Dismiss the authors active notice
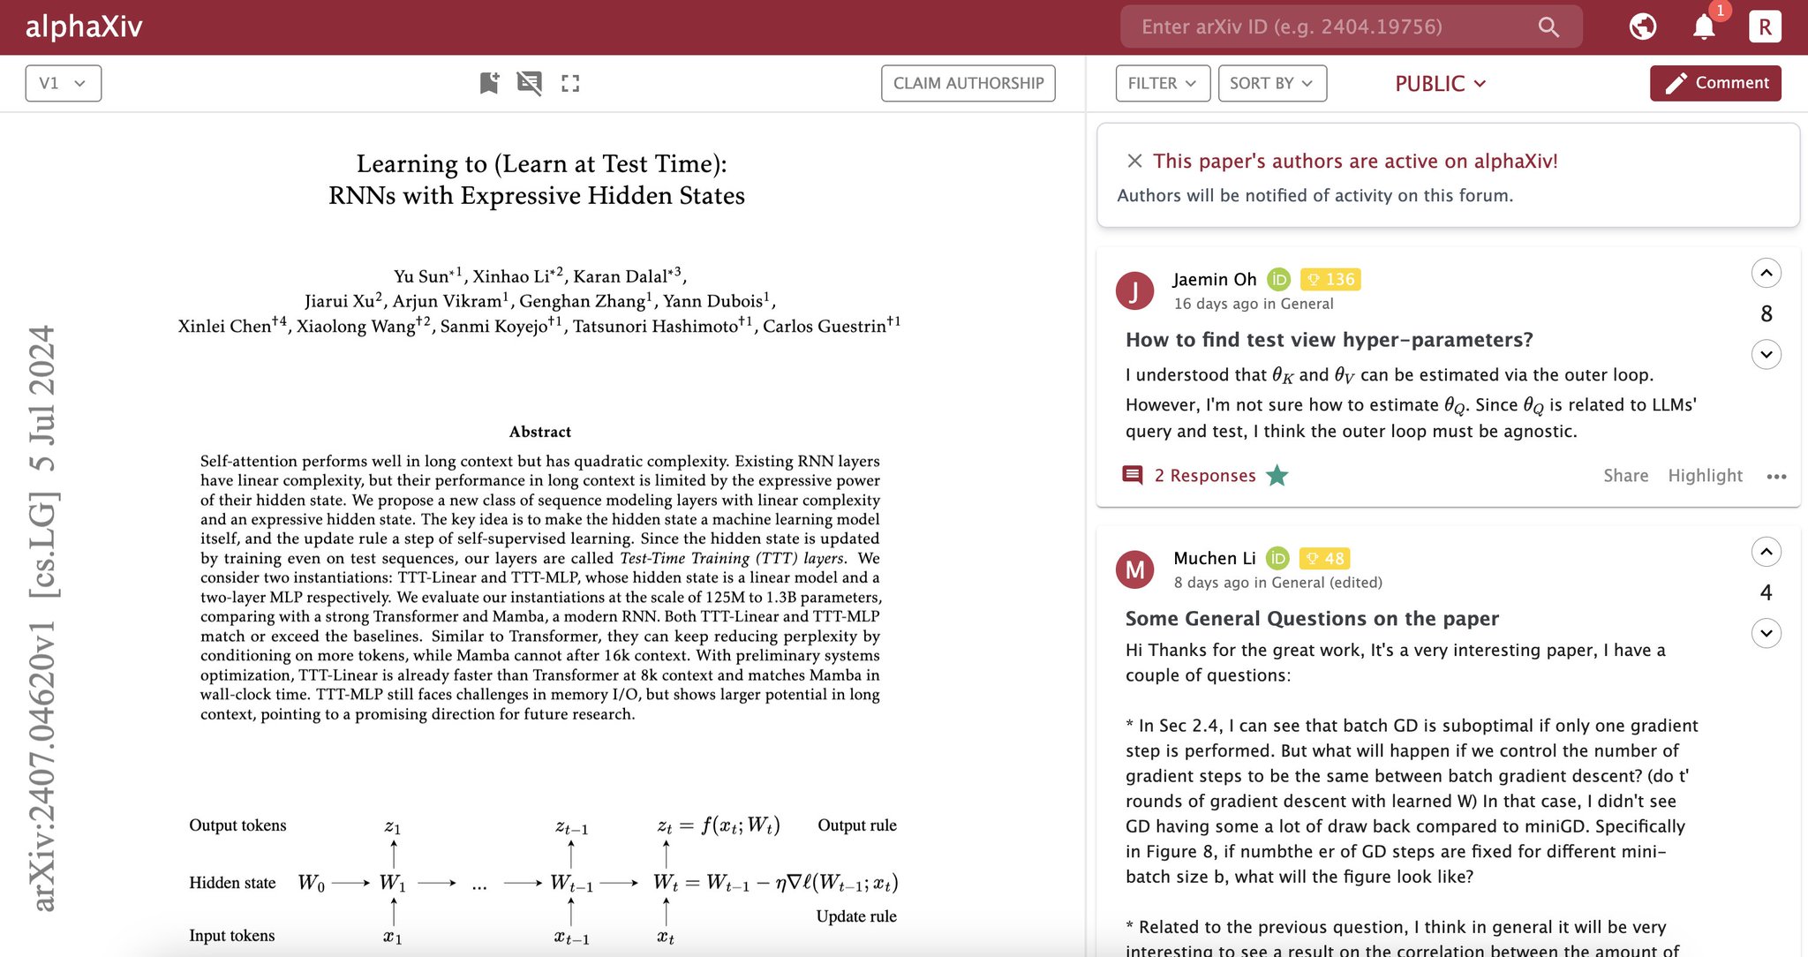The width and height of the screenshot is (1808, 957). pos(1134,161)
